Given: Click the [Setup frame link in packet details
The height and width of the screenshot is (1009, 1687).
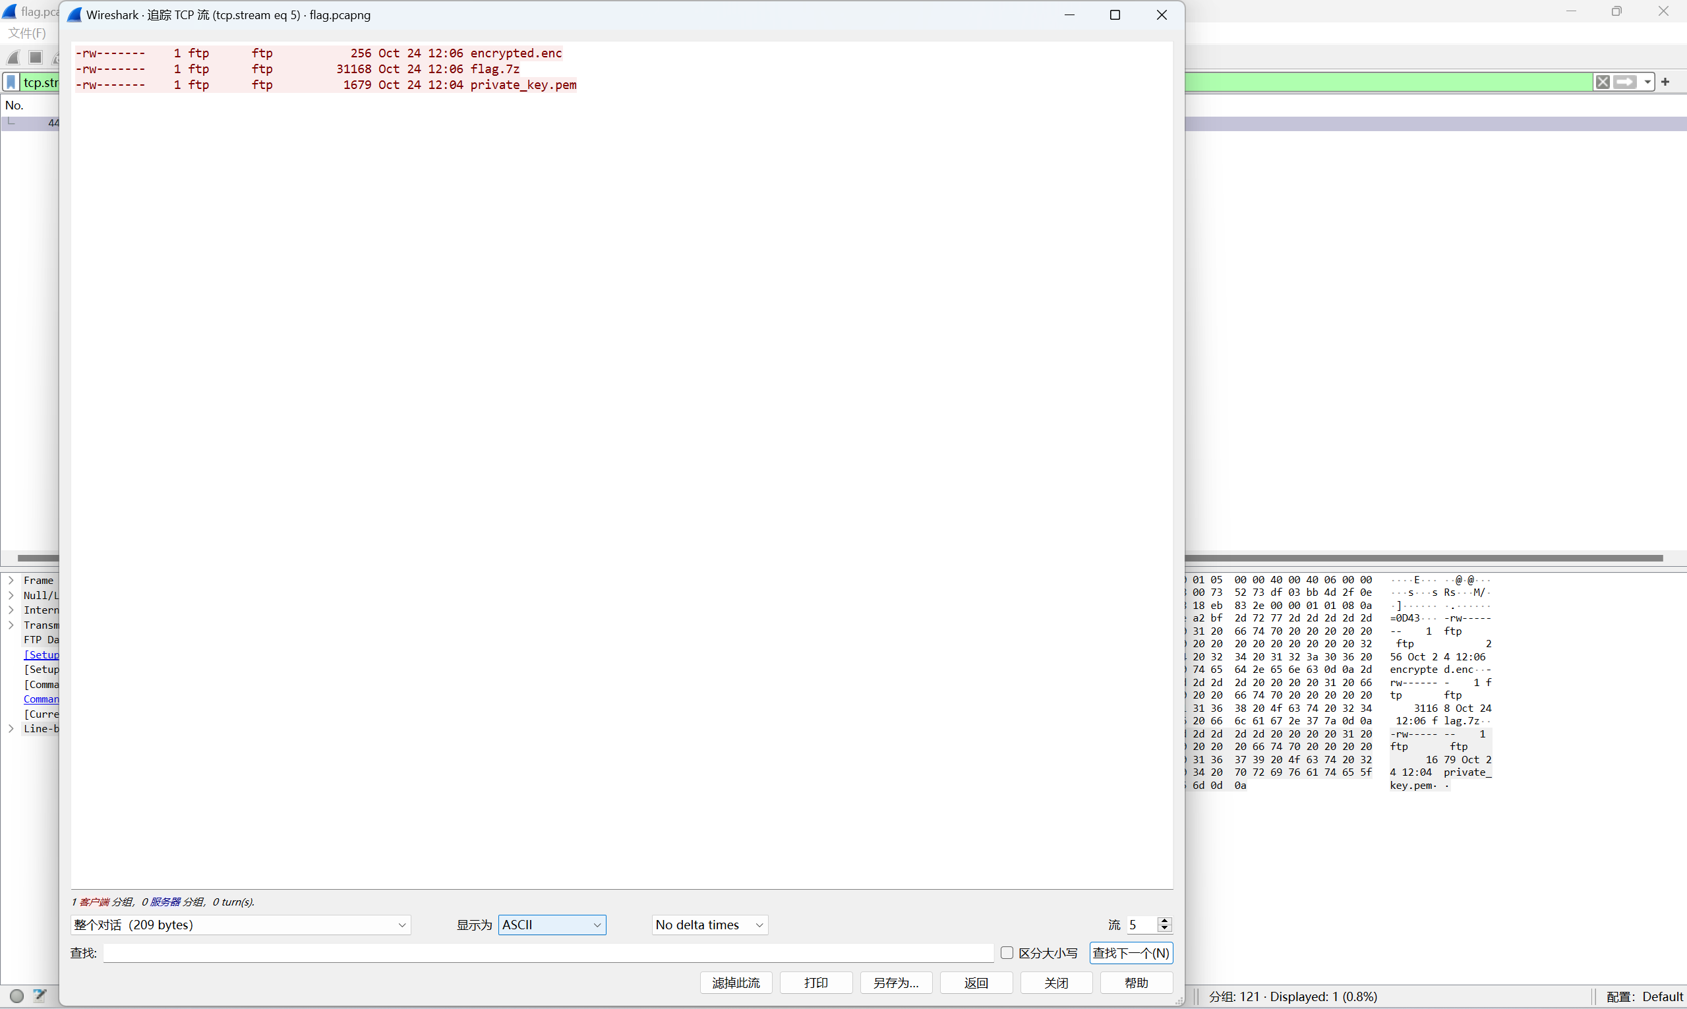Looking at the screenshot, I should [x=42, y=654].
